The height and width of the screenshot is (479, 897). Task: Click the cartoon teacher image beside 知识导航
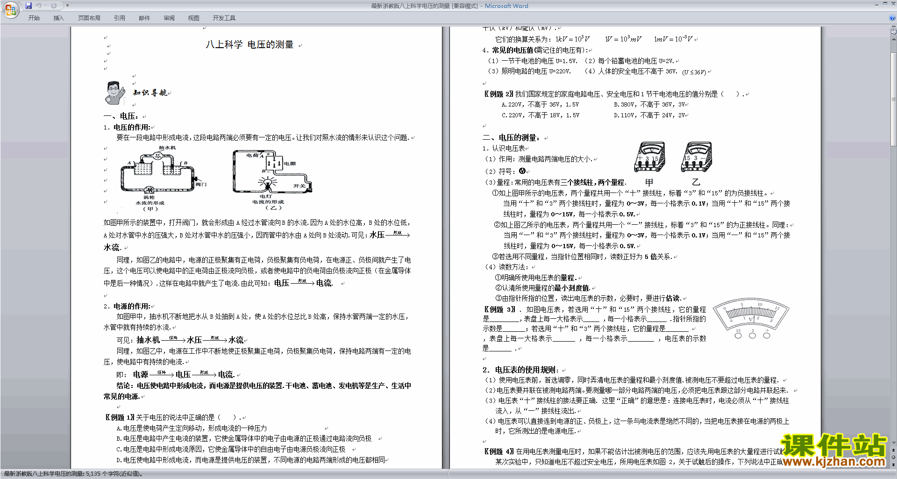click(x=115, y=93)
